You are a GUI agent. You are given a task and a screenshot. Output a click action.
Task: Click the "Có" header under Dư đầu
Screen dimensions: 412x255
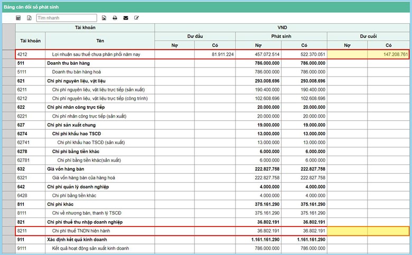coord(215,45)
